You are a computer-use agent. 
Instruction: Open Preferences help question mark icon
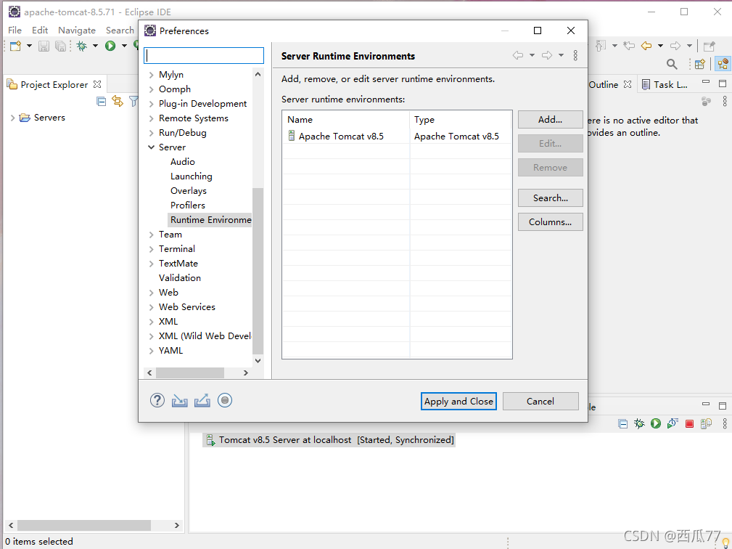[x=157, y=400]
